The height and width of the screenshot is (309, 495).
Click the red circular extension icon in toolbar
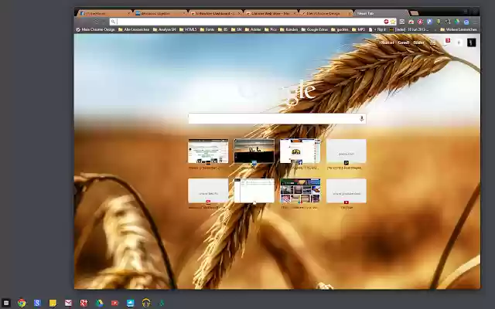tap(420, 22)
